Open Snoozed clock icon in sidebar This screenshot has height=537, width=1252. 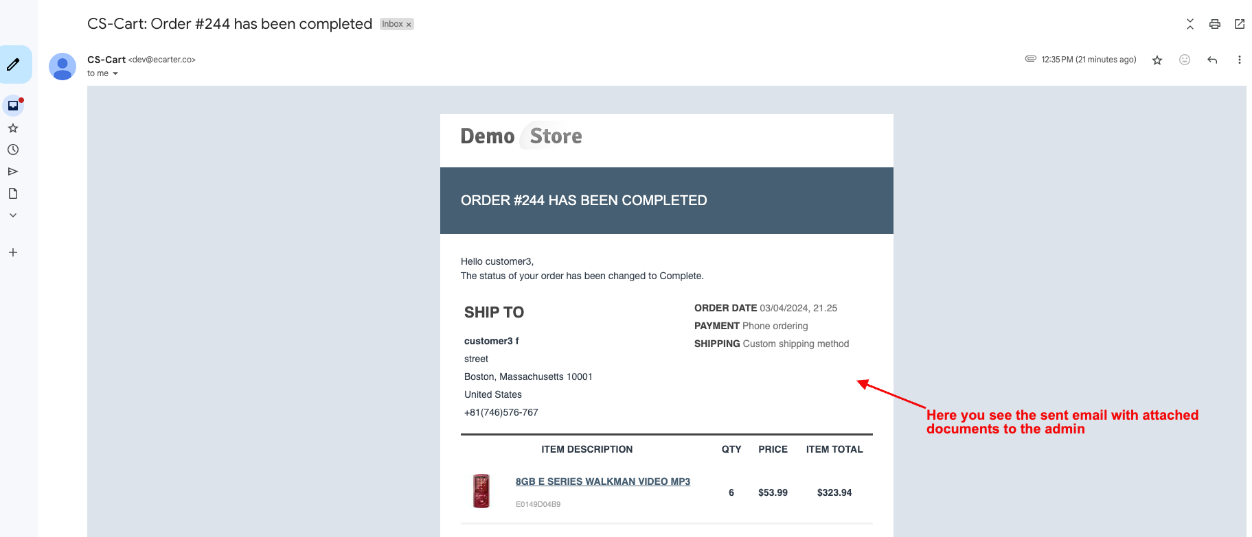[x=13, y=150]
